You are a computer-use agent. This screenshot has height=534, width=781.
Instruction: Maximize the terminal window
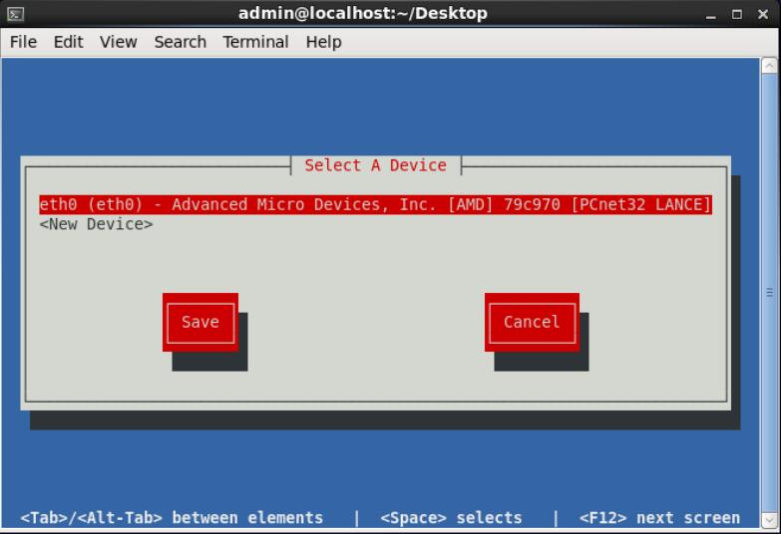pos(737,14)
